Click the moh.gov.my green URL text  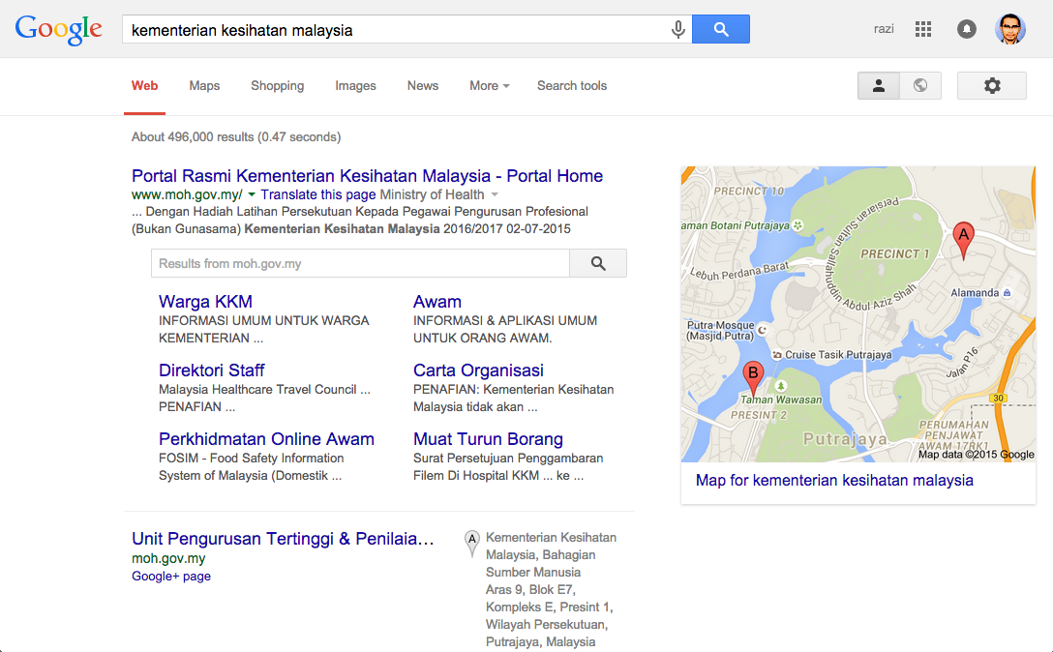click(168, 559)
